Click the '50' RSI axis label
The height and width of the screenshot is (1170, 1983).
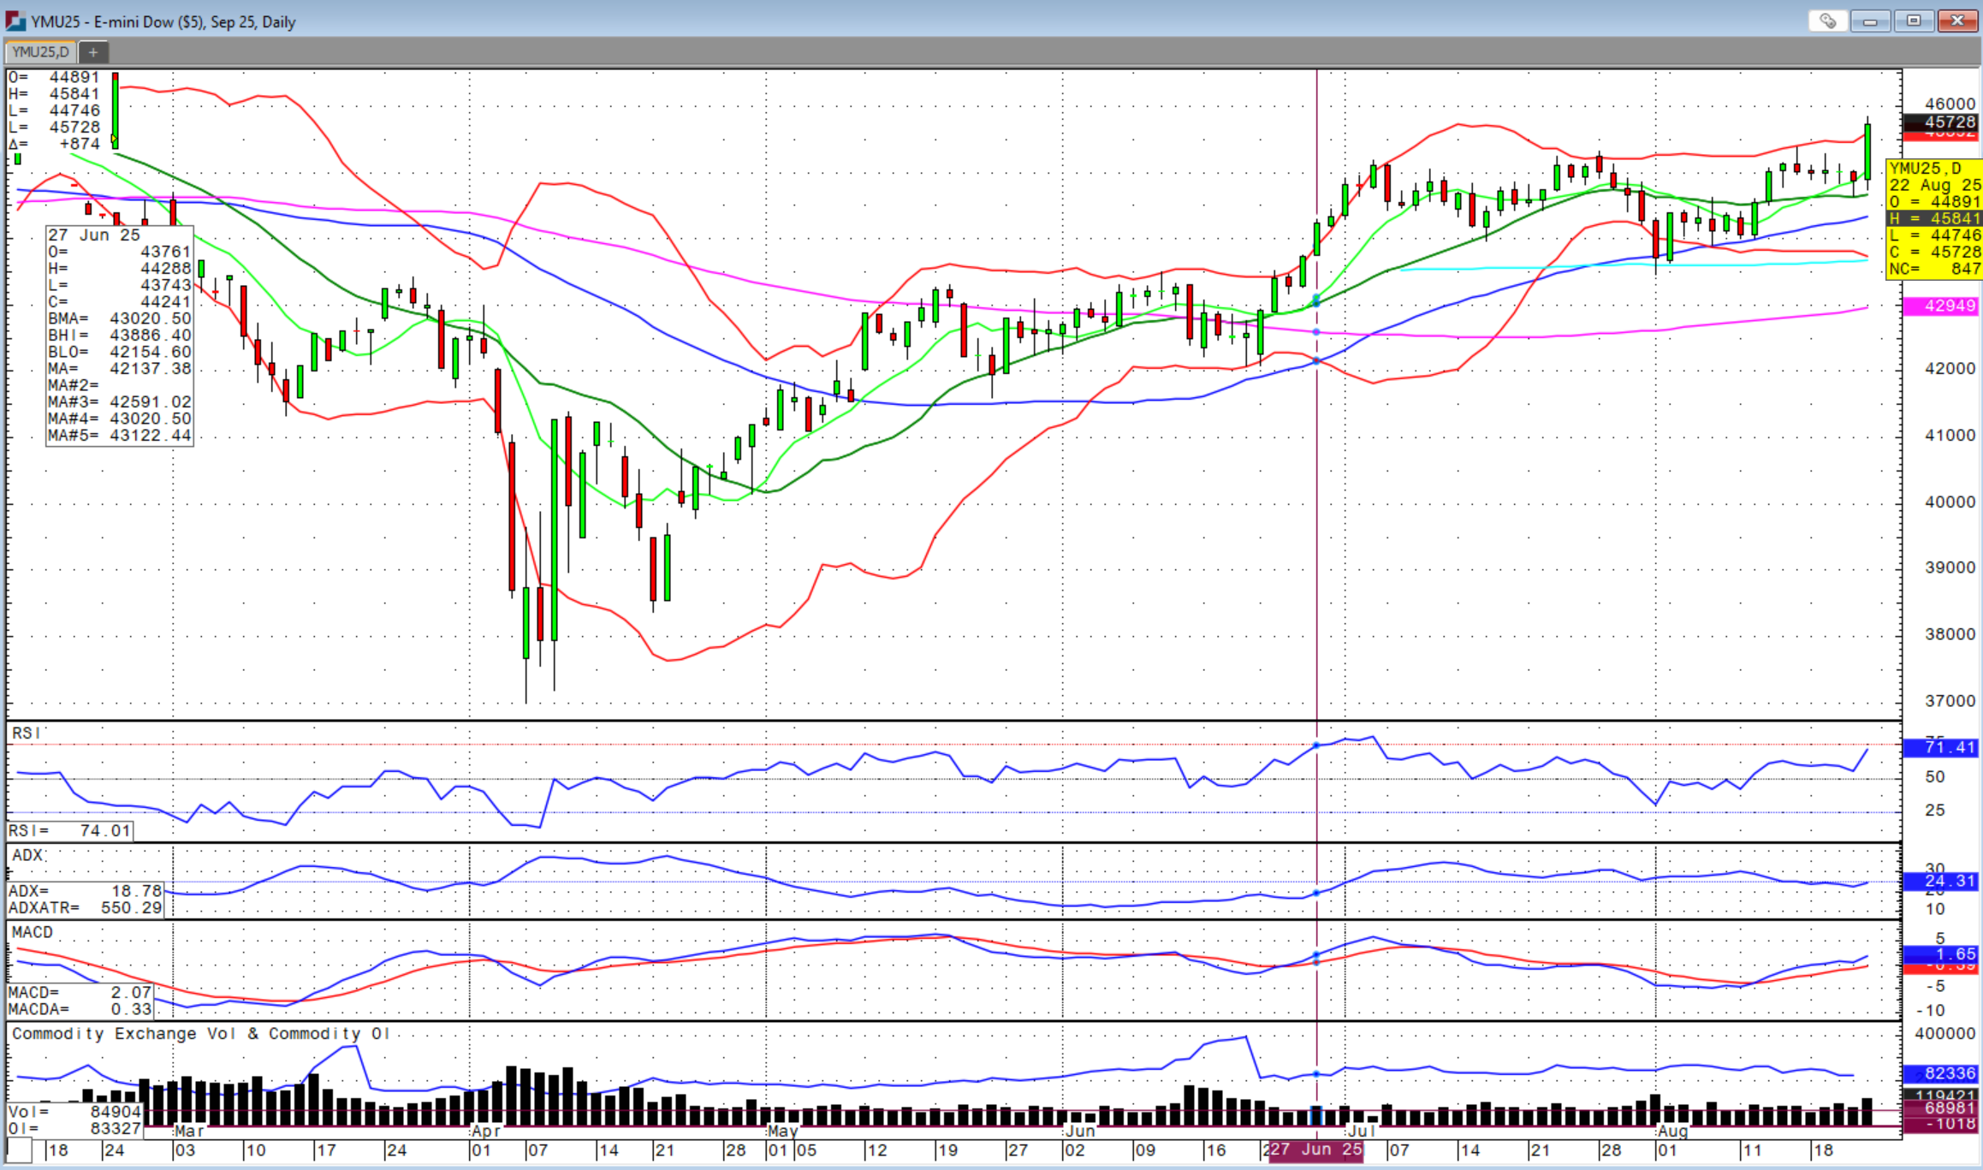pyautogui.click(x=1935, y=777)
